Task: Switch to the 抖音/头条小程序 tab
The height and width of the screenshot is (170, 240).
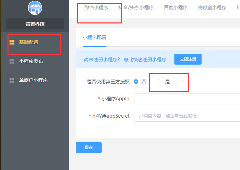Action: (136, 7)
